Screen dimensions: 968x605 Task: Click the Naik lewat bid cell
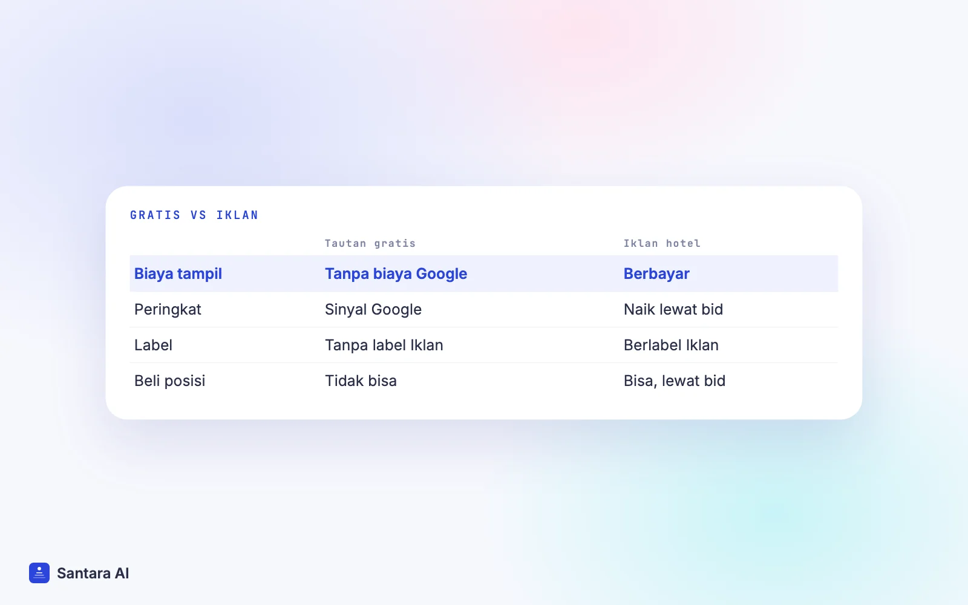coord(673,309)
